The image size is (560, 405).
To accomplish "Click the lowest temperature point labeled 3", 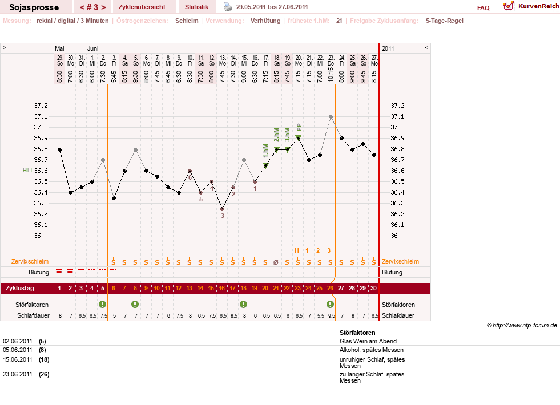I will pyautogui.click(x=222, y=209).
